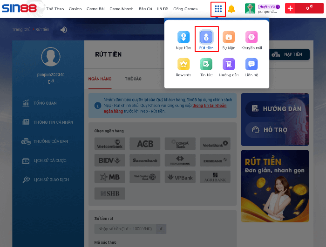Select DongA Bank option
This screenshot has width=326, height=247.
click(180, 144)
